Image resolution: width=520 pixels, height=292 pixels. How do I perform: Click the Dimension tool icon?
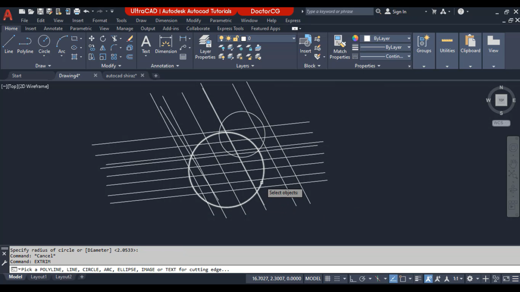(x=166, y=45)
